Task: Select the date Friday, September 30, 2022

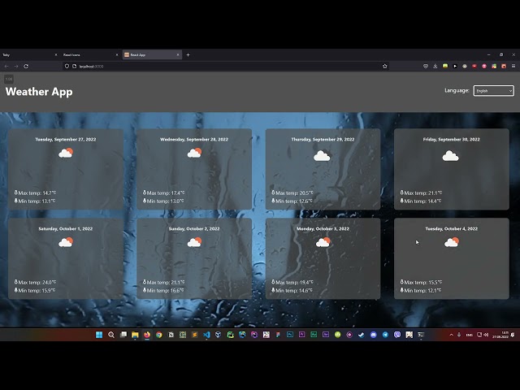Action: (x=452, y=139)
